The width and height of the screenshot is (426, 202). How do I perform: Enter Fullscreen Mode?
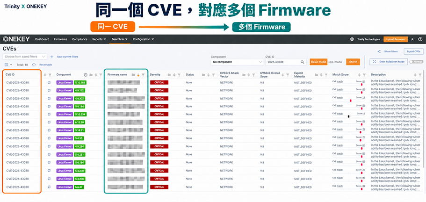click(x=388, y=62)
